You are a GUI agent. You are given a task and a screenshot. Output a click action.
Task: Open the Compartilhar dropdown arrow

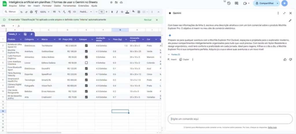point(277,3)
